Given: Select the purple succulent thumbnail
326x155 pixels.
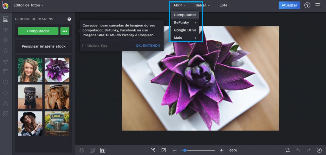Looking at the screenshot, I should 57,70.
